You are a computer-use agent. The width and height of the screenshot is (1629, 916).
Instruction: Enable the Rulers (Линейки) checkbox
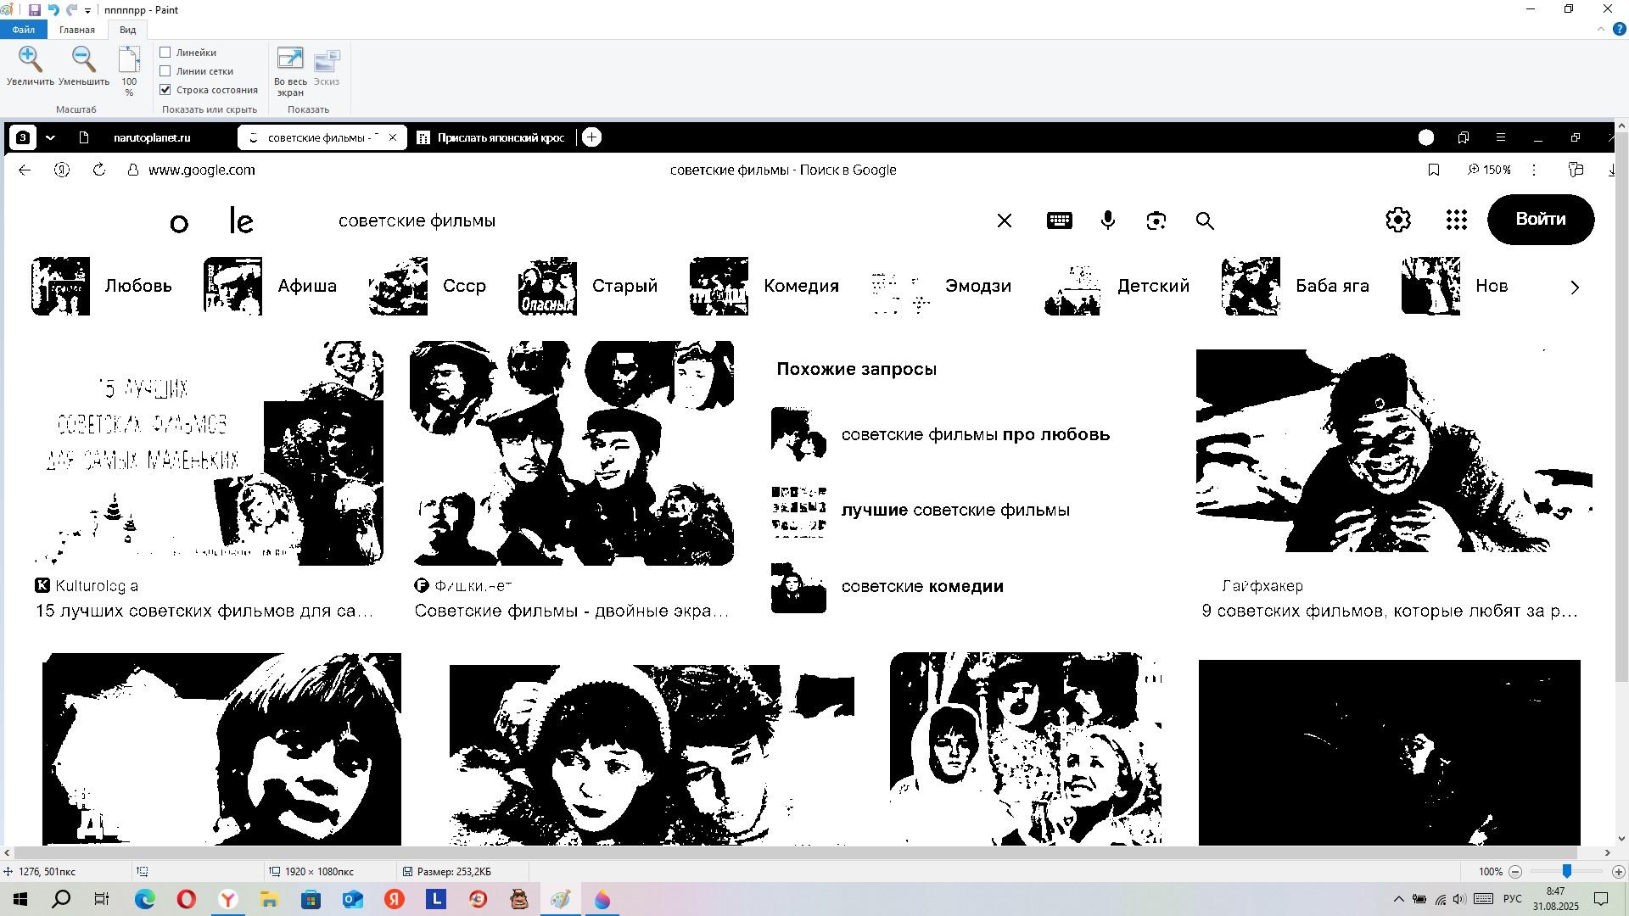165,53
